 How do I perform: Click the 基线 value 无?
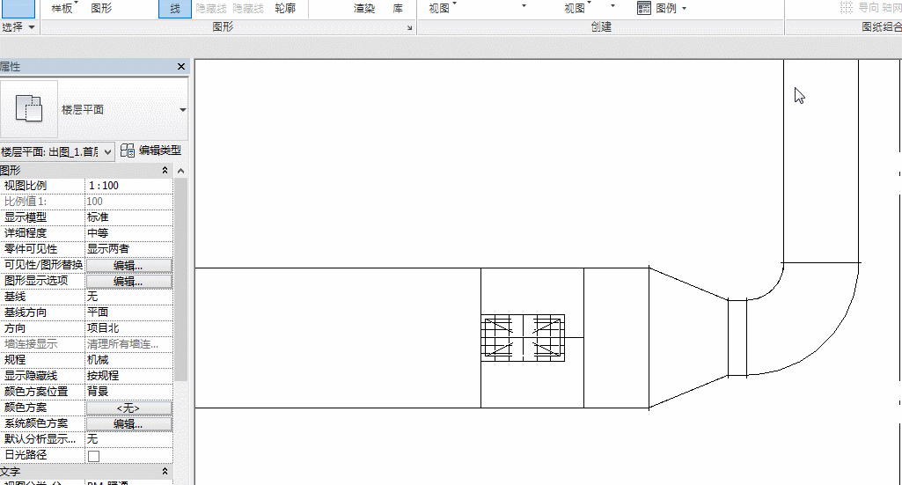pyautogui.click(x=128, y=297)
